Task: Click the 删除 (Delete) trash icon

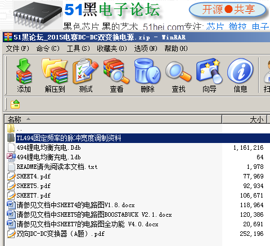Action: tap(147, 71)
